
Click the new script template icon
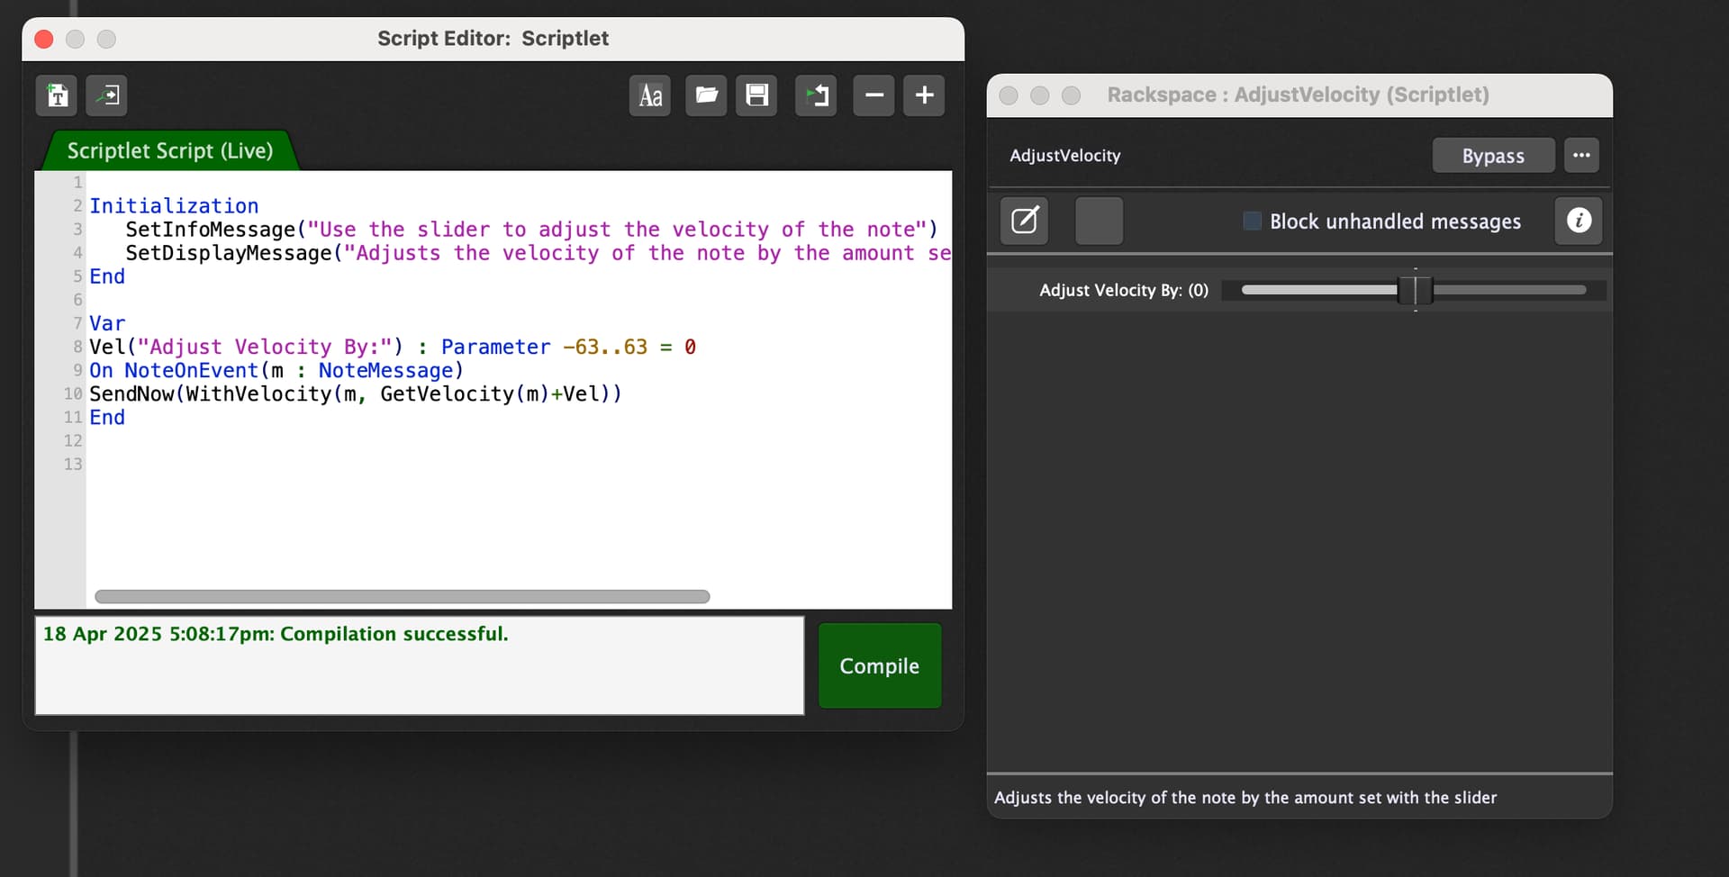[58, 95]
